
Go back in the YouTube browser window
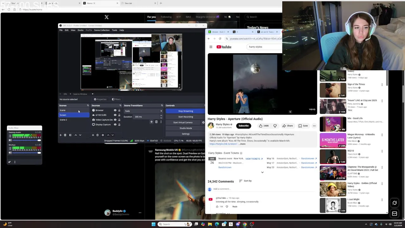(209, 39)
